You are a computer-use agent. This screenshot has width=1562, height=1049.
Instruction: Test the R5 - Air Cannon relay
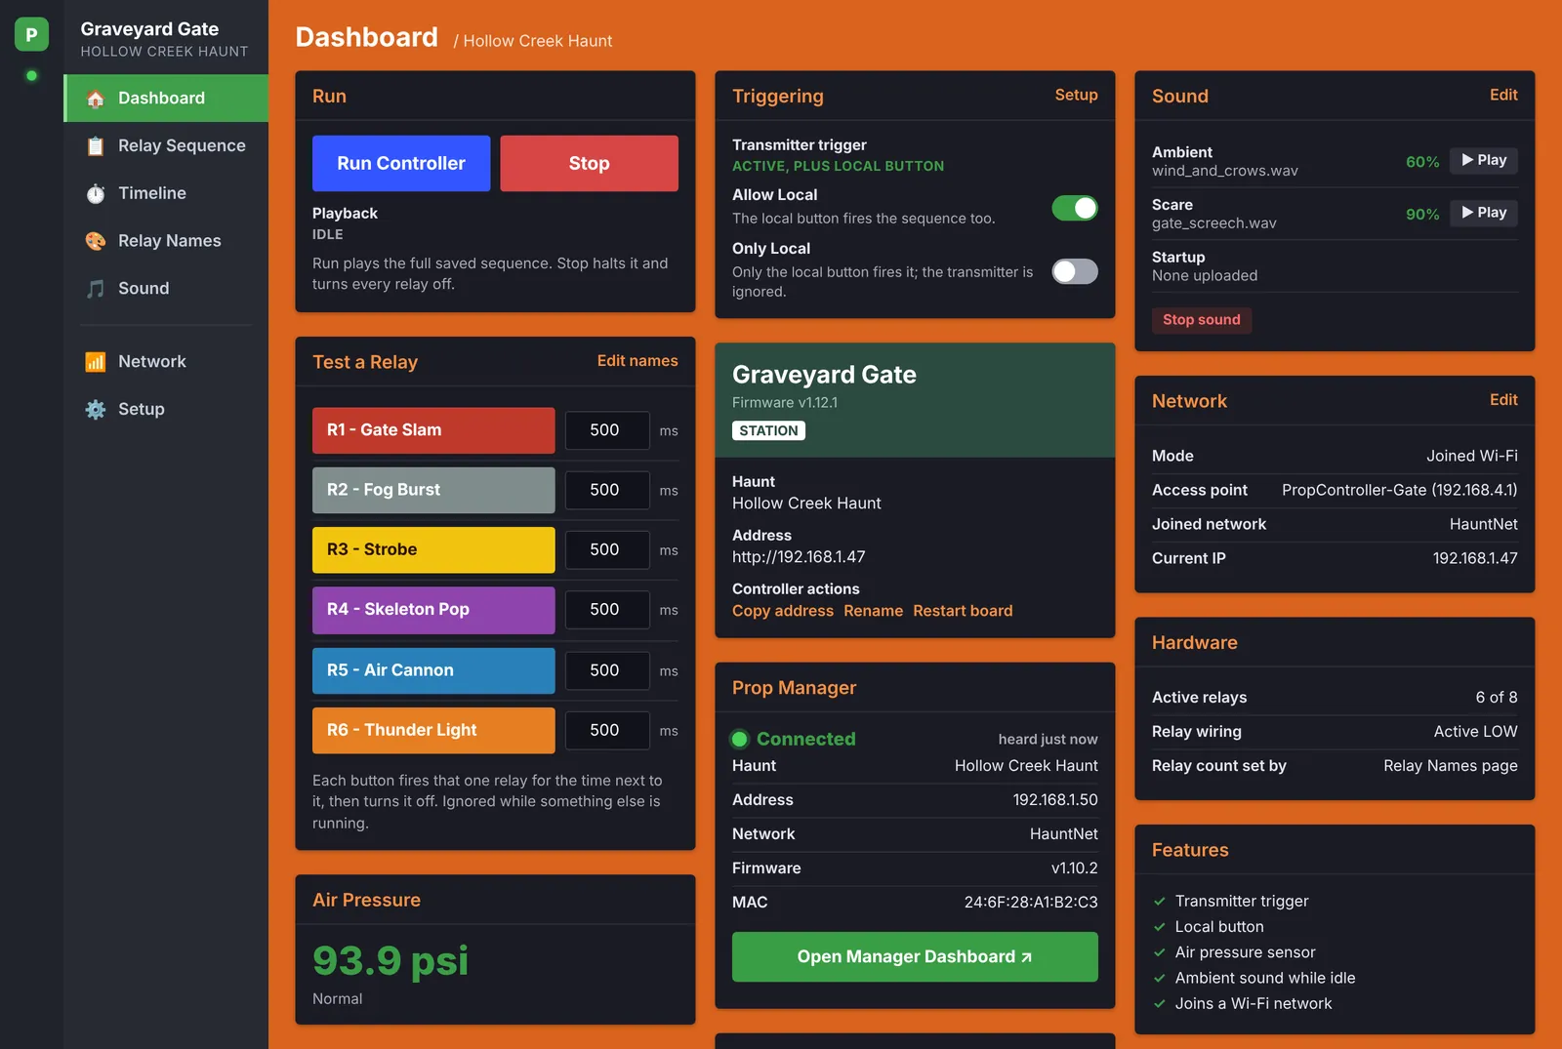coord(433,670)
